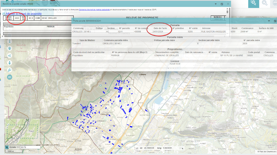Select the N° voirie value 0295

(190, 32)
